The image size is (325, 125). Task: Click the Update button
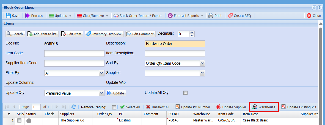pos(116,93)
